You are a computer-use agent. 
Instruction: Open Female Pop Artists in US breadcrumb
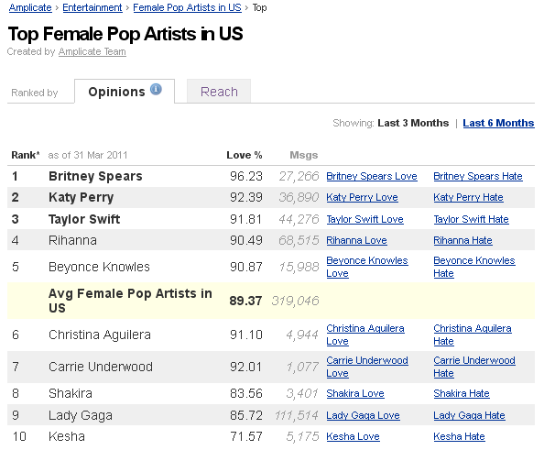[187, 7]
